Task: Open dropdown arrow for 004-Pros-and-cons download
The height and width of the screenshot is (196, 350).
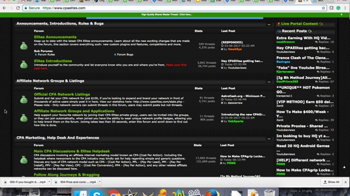Action: [x=100, y=182]
